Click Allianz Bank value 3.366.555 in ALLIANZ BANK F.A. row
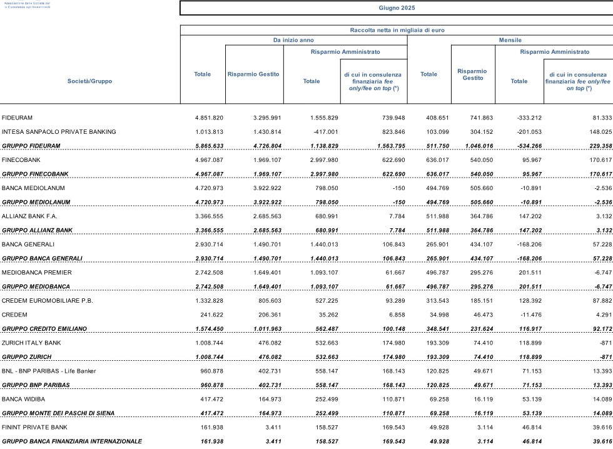The width and height of the screenshot is (613, 449). (209, 216)
